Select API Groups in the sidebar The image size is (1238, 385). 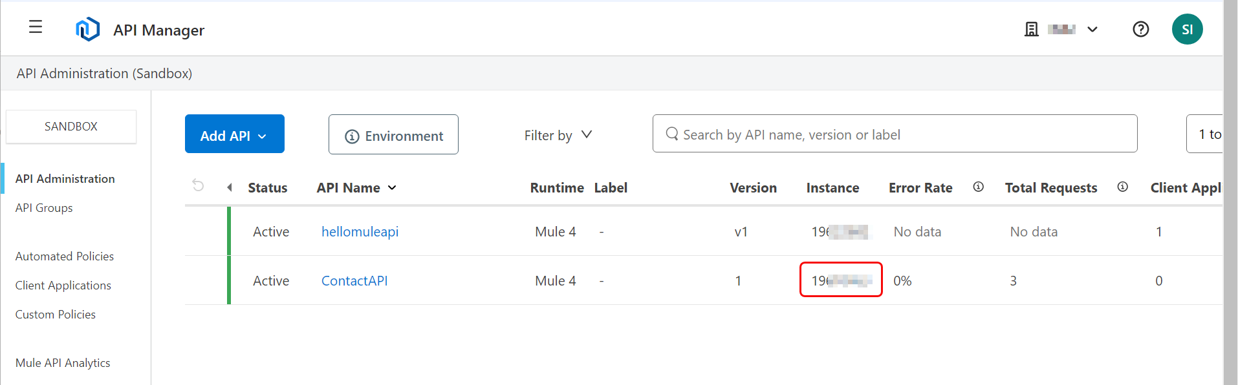pyautogui.click(x=43, y=207)
